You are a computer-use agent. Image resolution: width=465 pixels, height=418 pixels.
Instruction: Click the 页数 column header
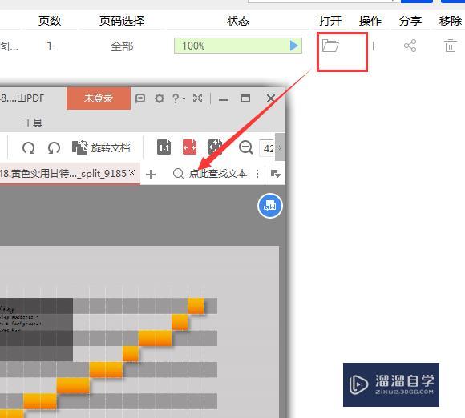click(x=50, y=21)
